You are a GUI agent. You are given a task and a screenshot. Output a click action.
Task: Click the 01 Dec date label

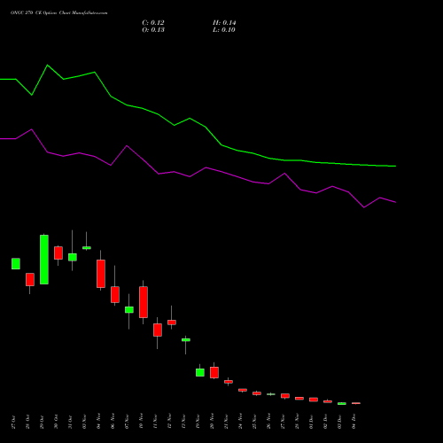click(x=311, y=422)
